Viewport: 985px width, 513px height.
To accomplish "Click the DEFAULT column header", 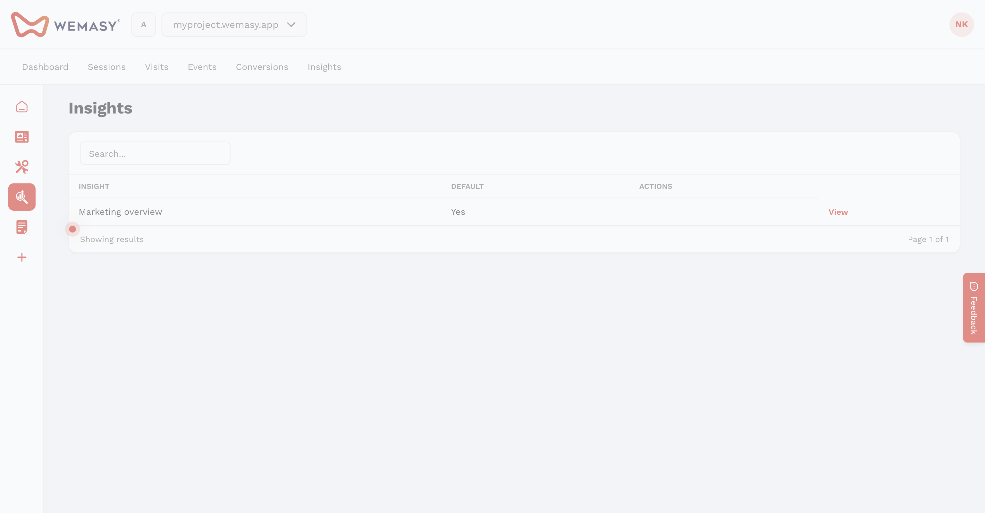I will tap(467, 186).
